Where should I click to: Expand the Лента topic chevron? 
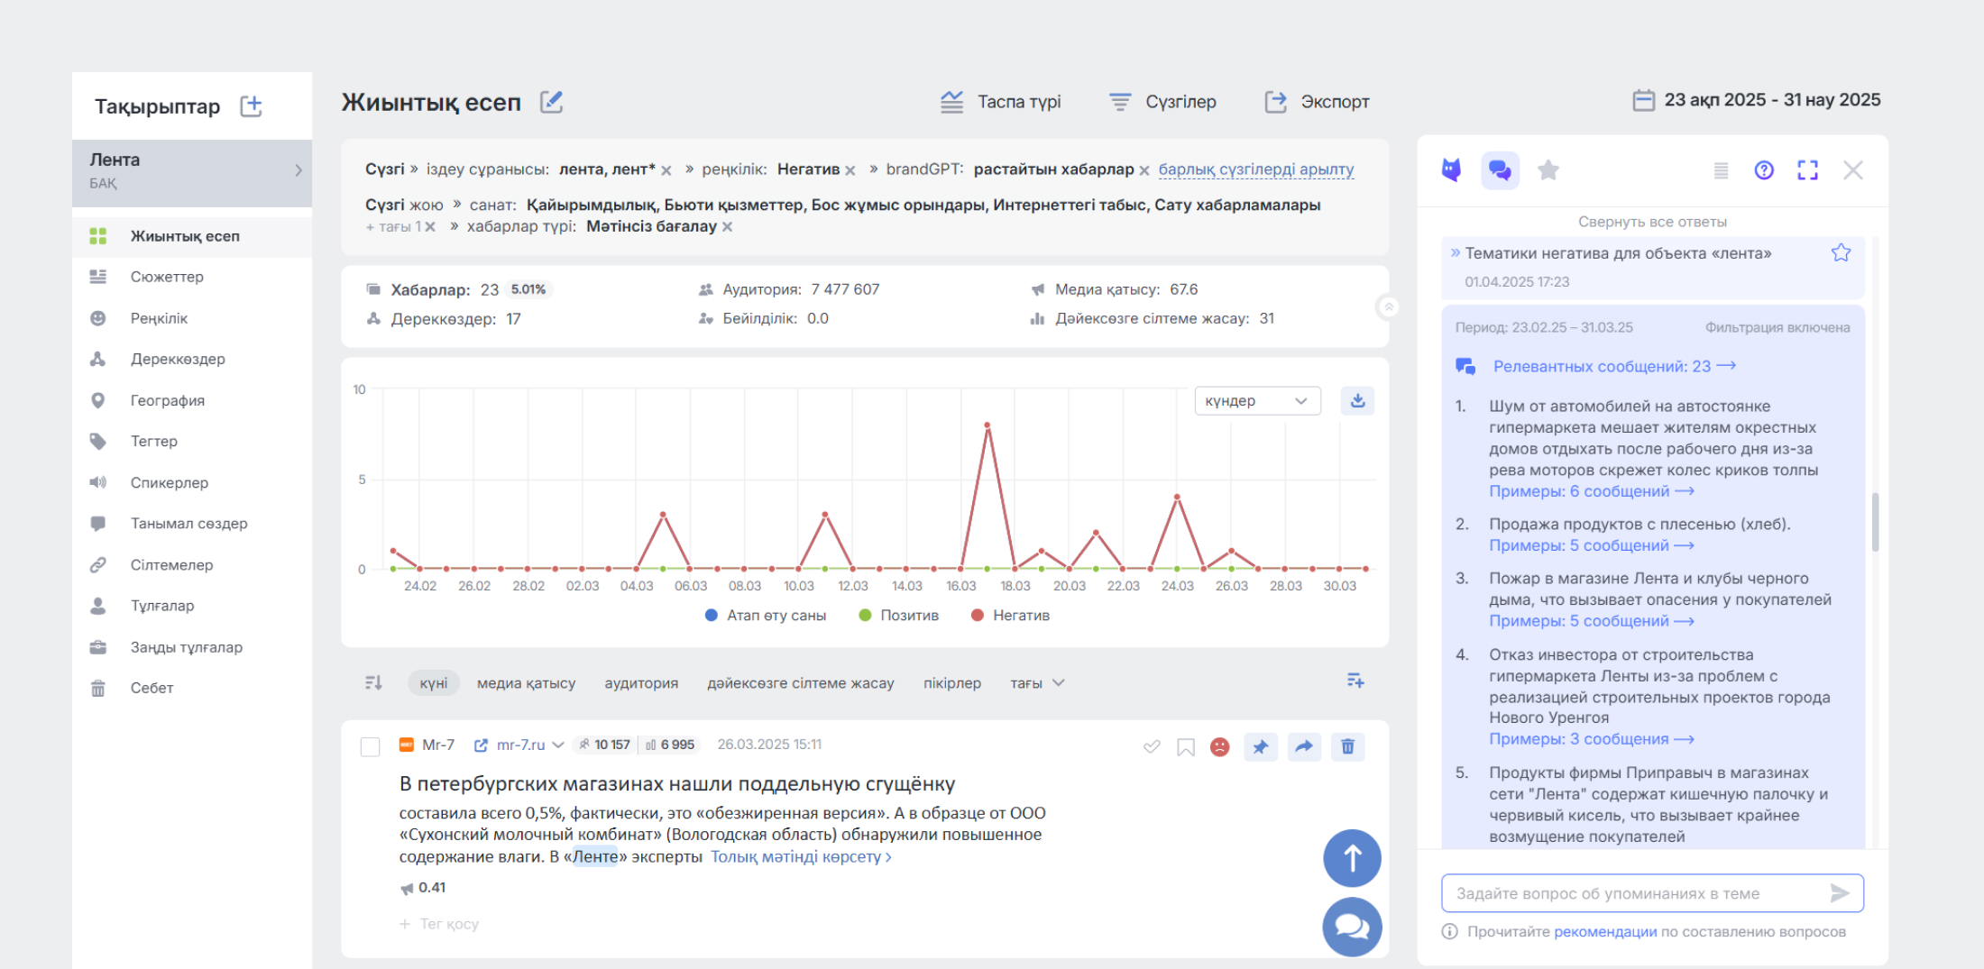(x=299, y=170)
